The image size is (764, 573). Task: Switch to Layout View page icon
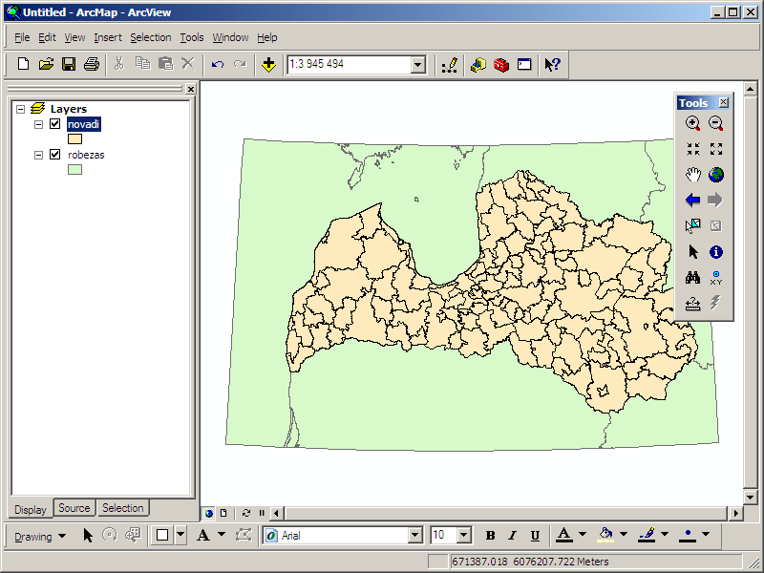(223, 513)
